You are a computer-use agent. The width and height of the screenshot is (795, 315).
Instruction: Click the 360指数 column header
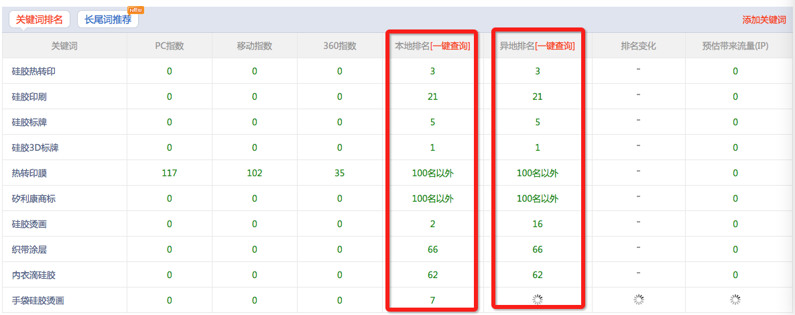(339, 46)
